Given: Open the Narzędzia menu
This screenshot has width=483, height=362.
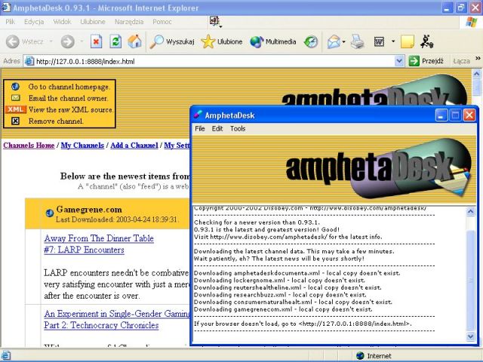Looking at the screenshot, I should [x=129, y=22].
